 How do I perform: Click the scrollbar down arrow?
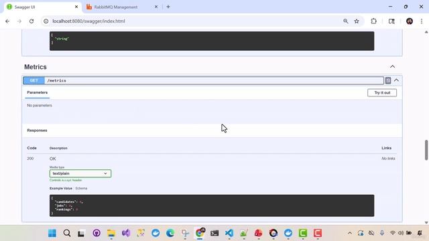[x=426, y=222]
